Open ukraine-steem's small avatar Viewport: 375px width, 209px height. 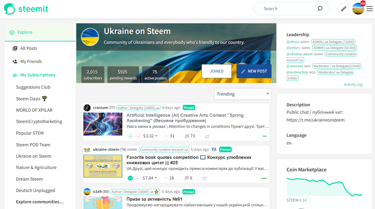click(87, 150)
